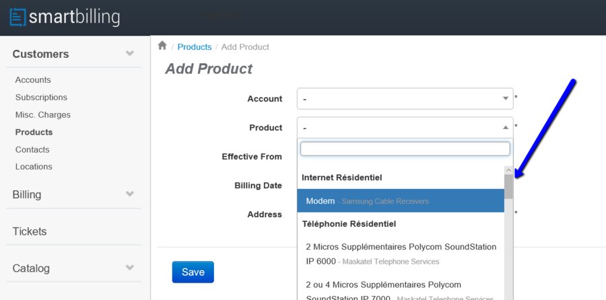Click the Billing section title
This screenshot has width=606, height=300.
coord(27,194)
